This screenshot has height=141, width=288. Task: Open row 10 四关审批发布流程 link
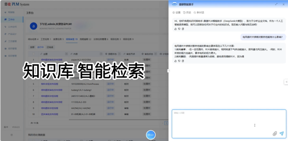50,114
